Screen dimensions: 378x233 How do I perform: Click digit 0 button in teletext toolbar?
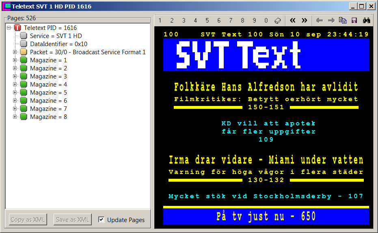[266, 20]
